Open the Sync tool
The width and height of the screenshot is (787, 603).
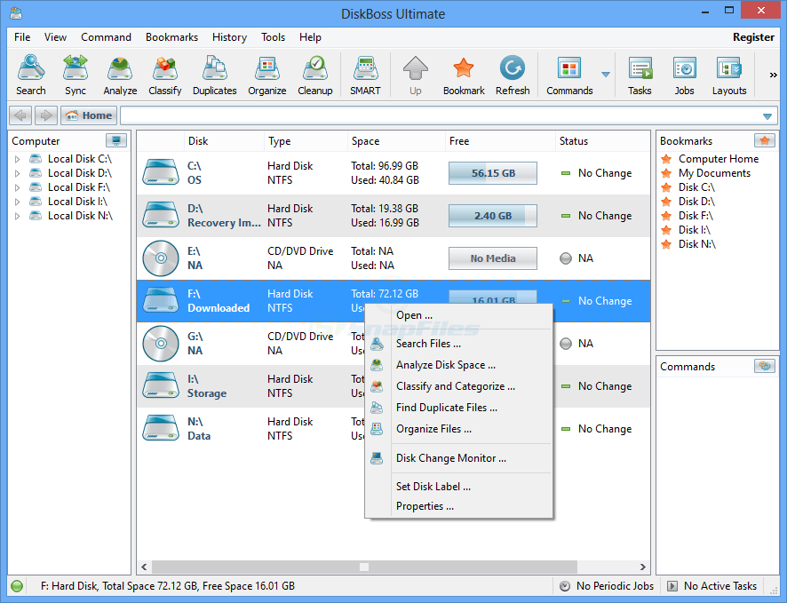point(76,75)
